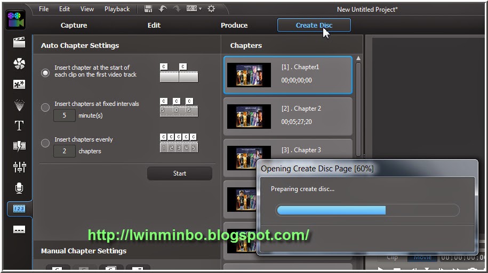488x273 pixels.
Task: Switch to the Capture tab
Action: (74, 26)
